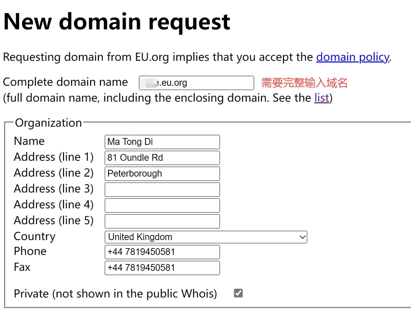411x312 pixels.
Task: Click the Organization fieldset legend
Action: (48, 123)
